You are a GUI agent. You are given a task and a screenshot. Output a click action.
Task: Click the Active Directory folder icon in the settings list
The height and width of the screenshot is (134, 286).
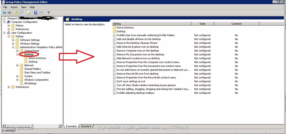114,28
